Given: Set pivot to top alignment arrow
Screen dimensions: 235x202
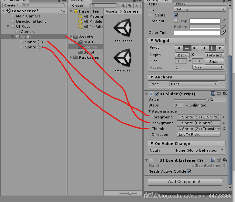Looking at the screenshot, I should [205, 48].
